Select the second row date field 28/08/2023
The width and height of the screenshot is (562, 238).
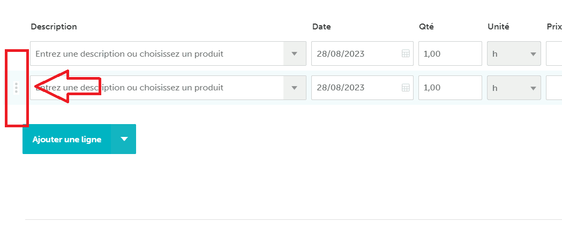click(x=362, y=88)
